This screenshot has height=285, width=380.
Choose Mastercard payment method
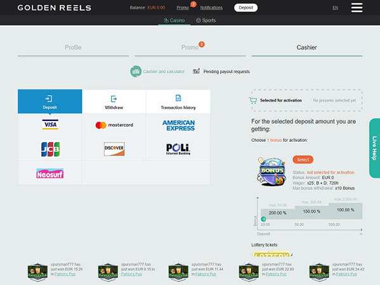(114, 125)
